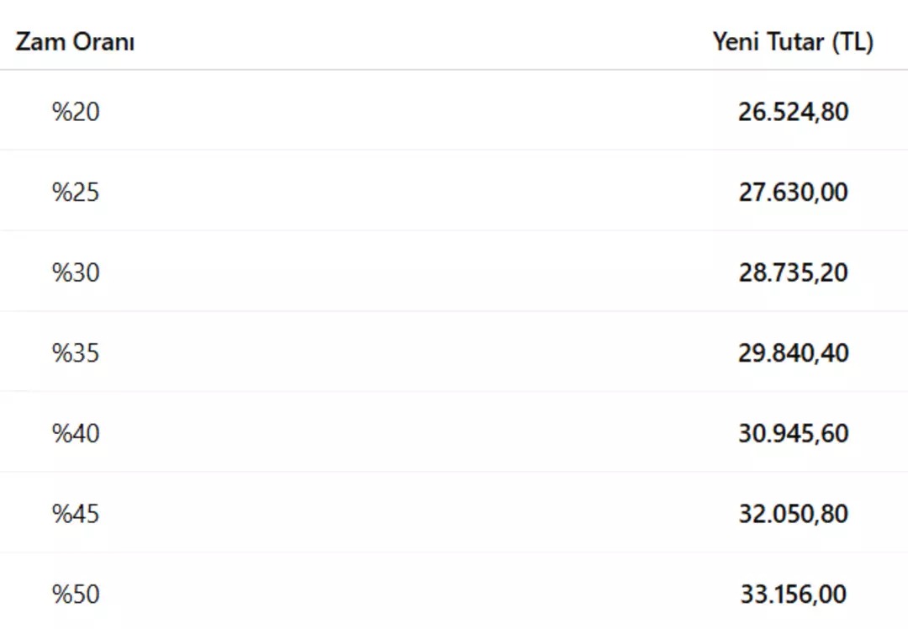The width and height of the screenshot is (908, 629).
Task: Select the 32.050,80 amount cell
Action: 793,514
